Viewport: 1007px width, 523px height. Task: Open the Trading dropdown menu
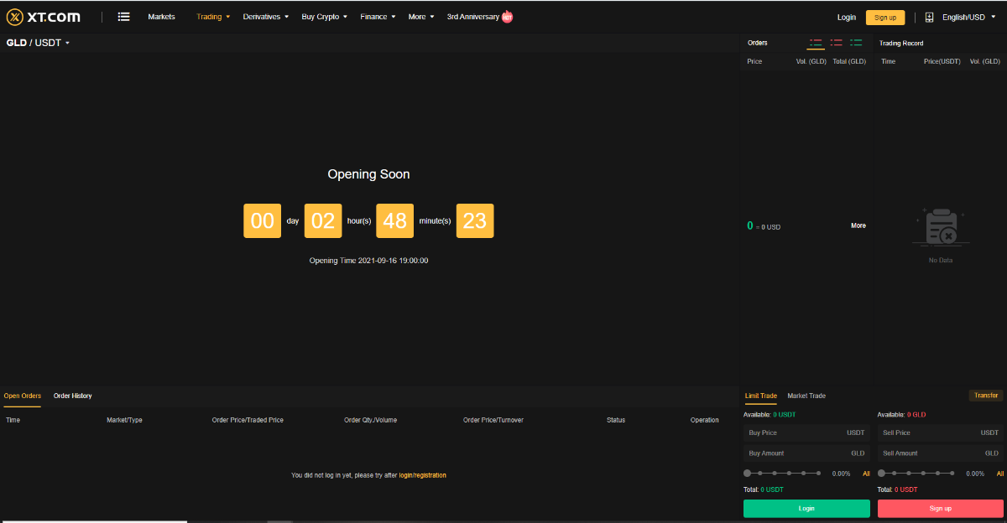(x=213, y=17)
